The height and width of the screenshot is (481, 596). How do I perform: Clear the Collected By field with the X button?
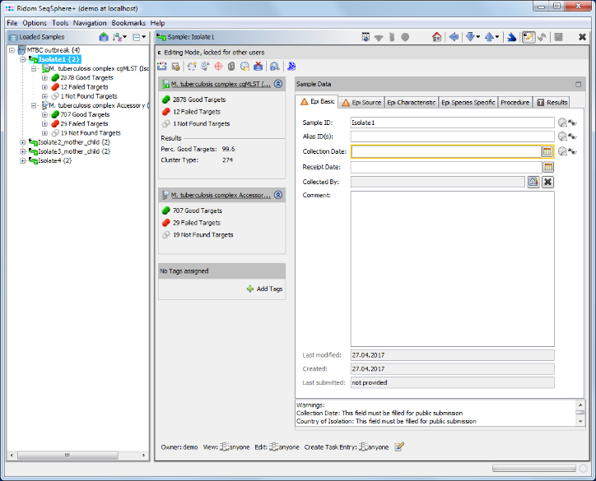click(x=547, y=182)
